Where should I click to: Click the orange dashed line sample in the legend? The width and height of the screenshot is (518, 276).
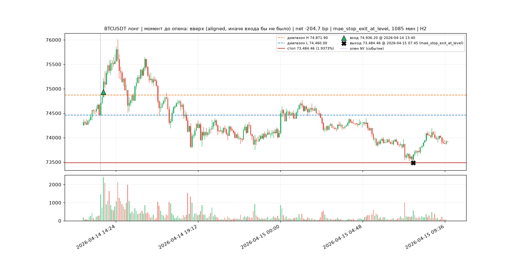click(281, 38)
